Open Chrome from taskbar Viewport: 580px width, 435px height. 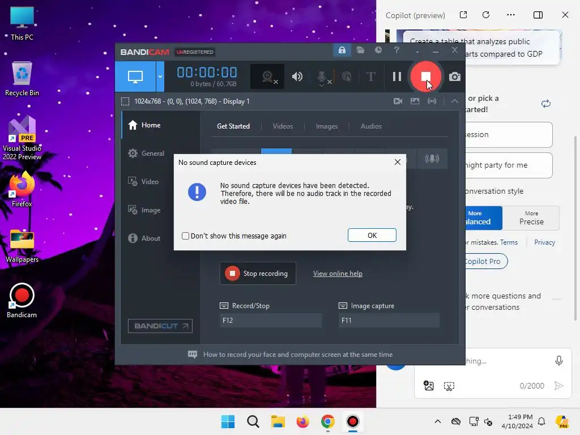click(x=328, y=421)
